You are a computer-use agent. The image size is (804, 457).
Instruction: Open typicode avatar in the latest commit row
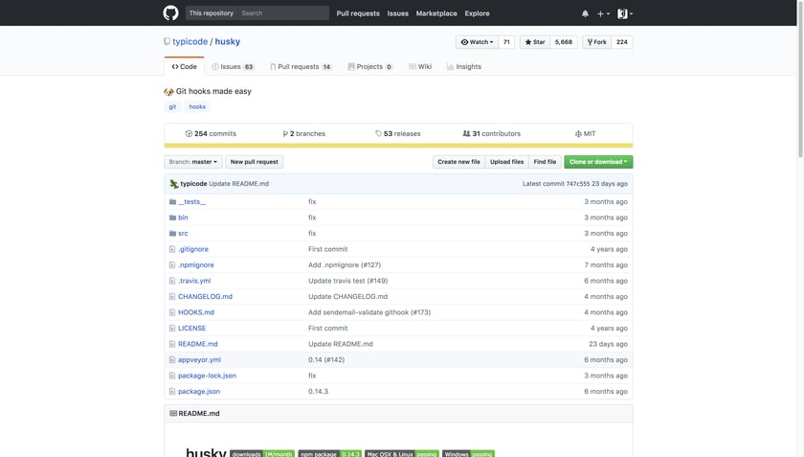[x=174, y=184]
